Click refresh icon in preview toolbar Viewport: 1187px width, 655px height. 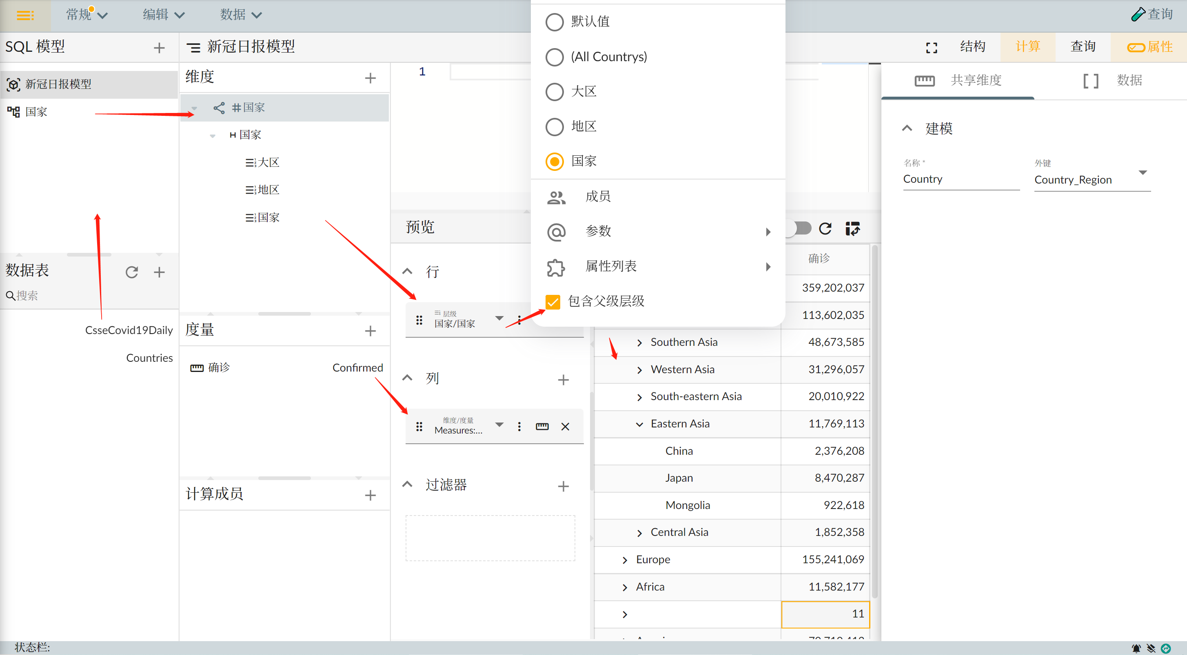[825, 228]
